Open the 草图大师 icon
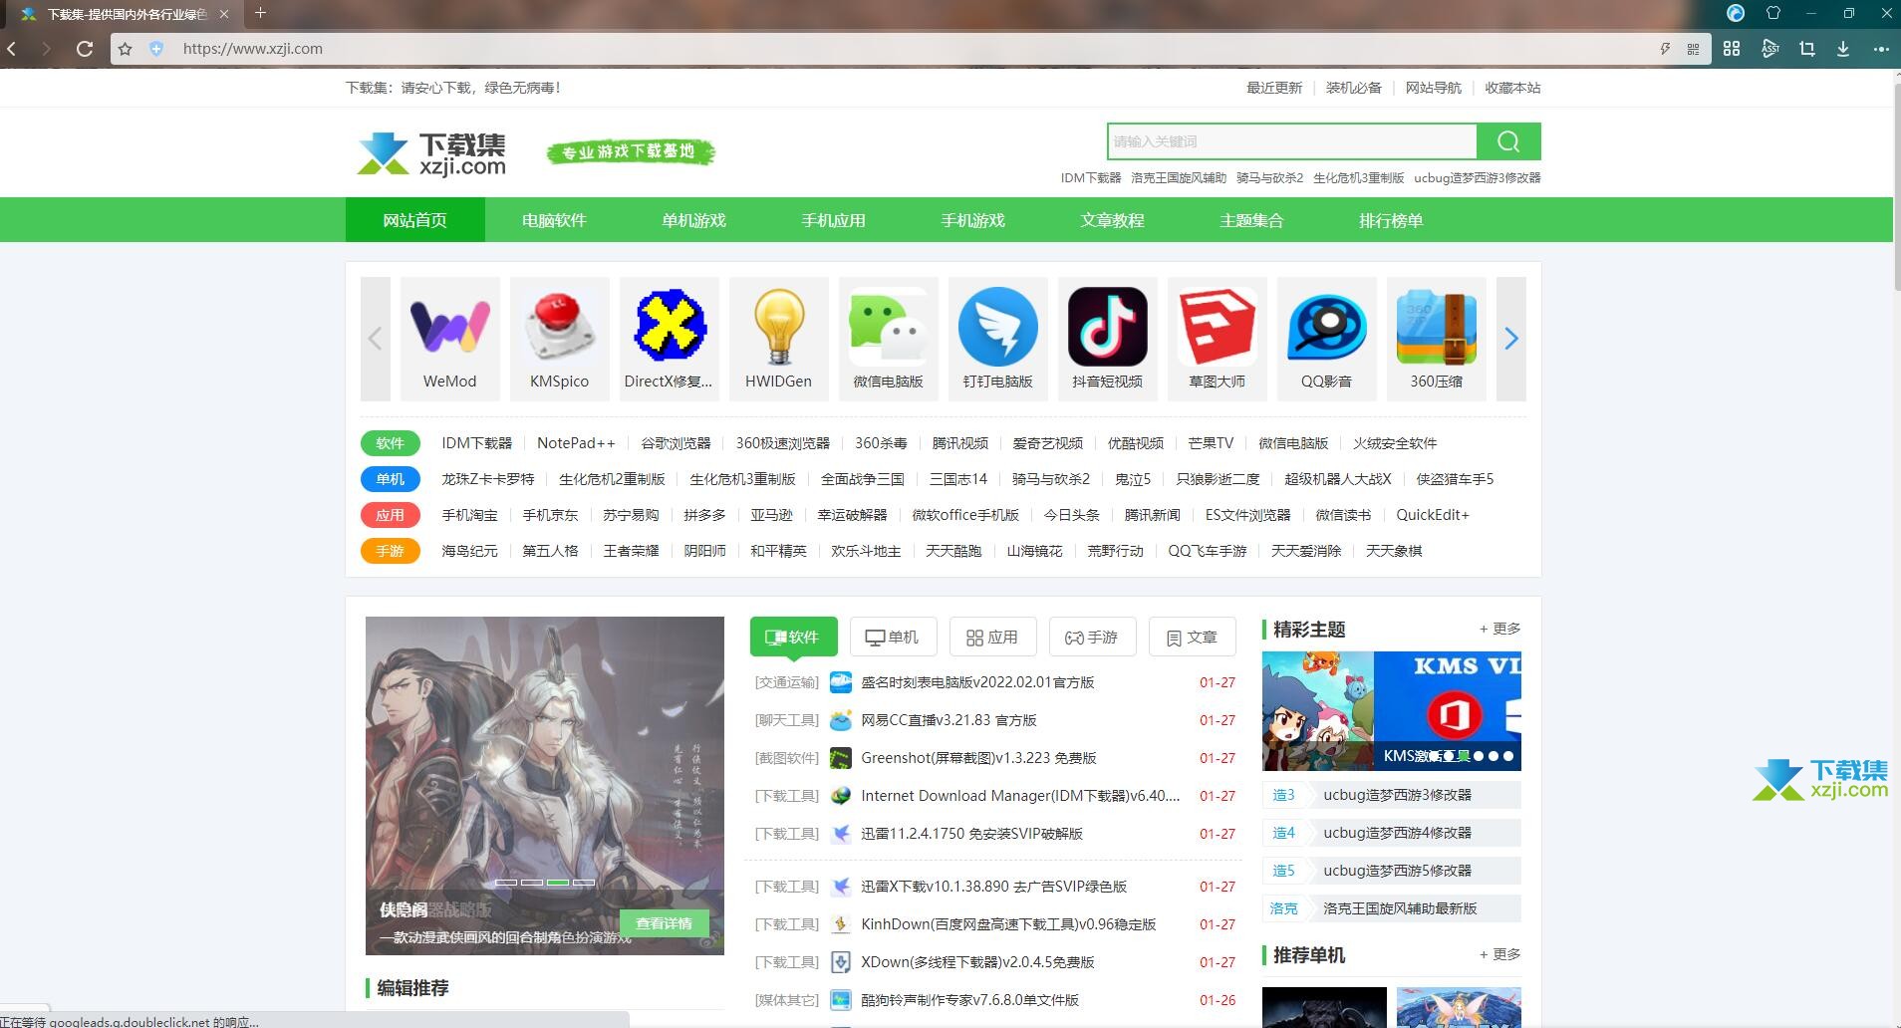The image size is (1901, 1028). point(1217,327)
